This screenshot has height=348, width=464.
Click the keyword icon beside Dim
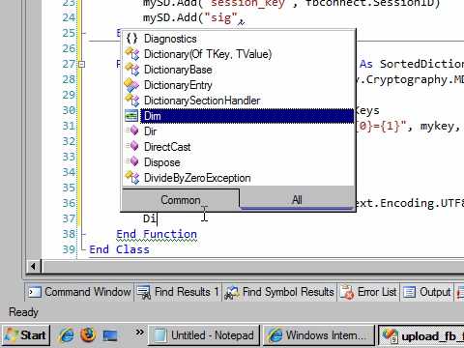[131, 116]
